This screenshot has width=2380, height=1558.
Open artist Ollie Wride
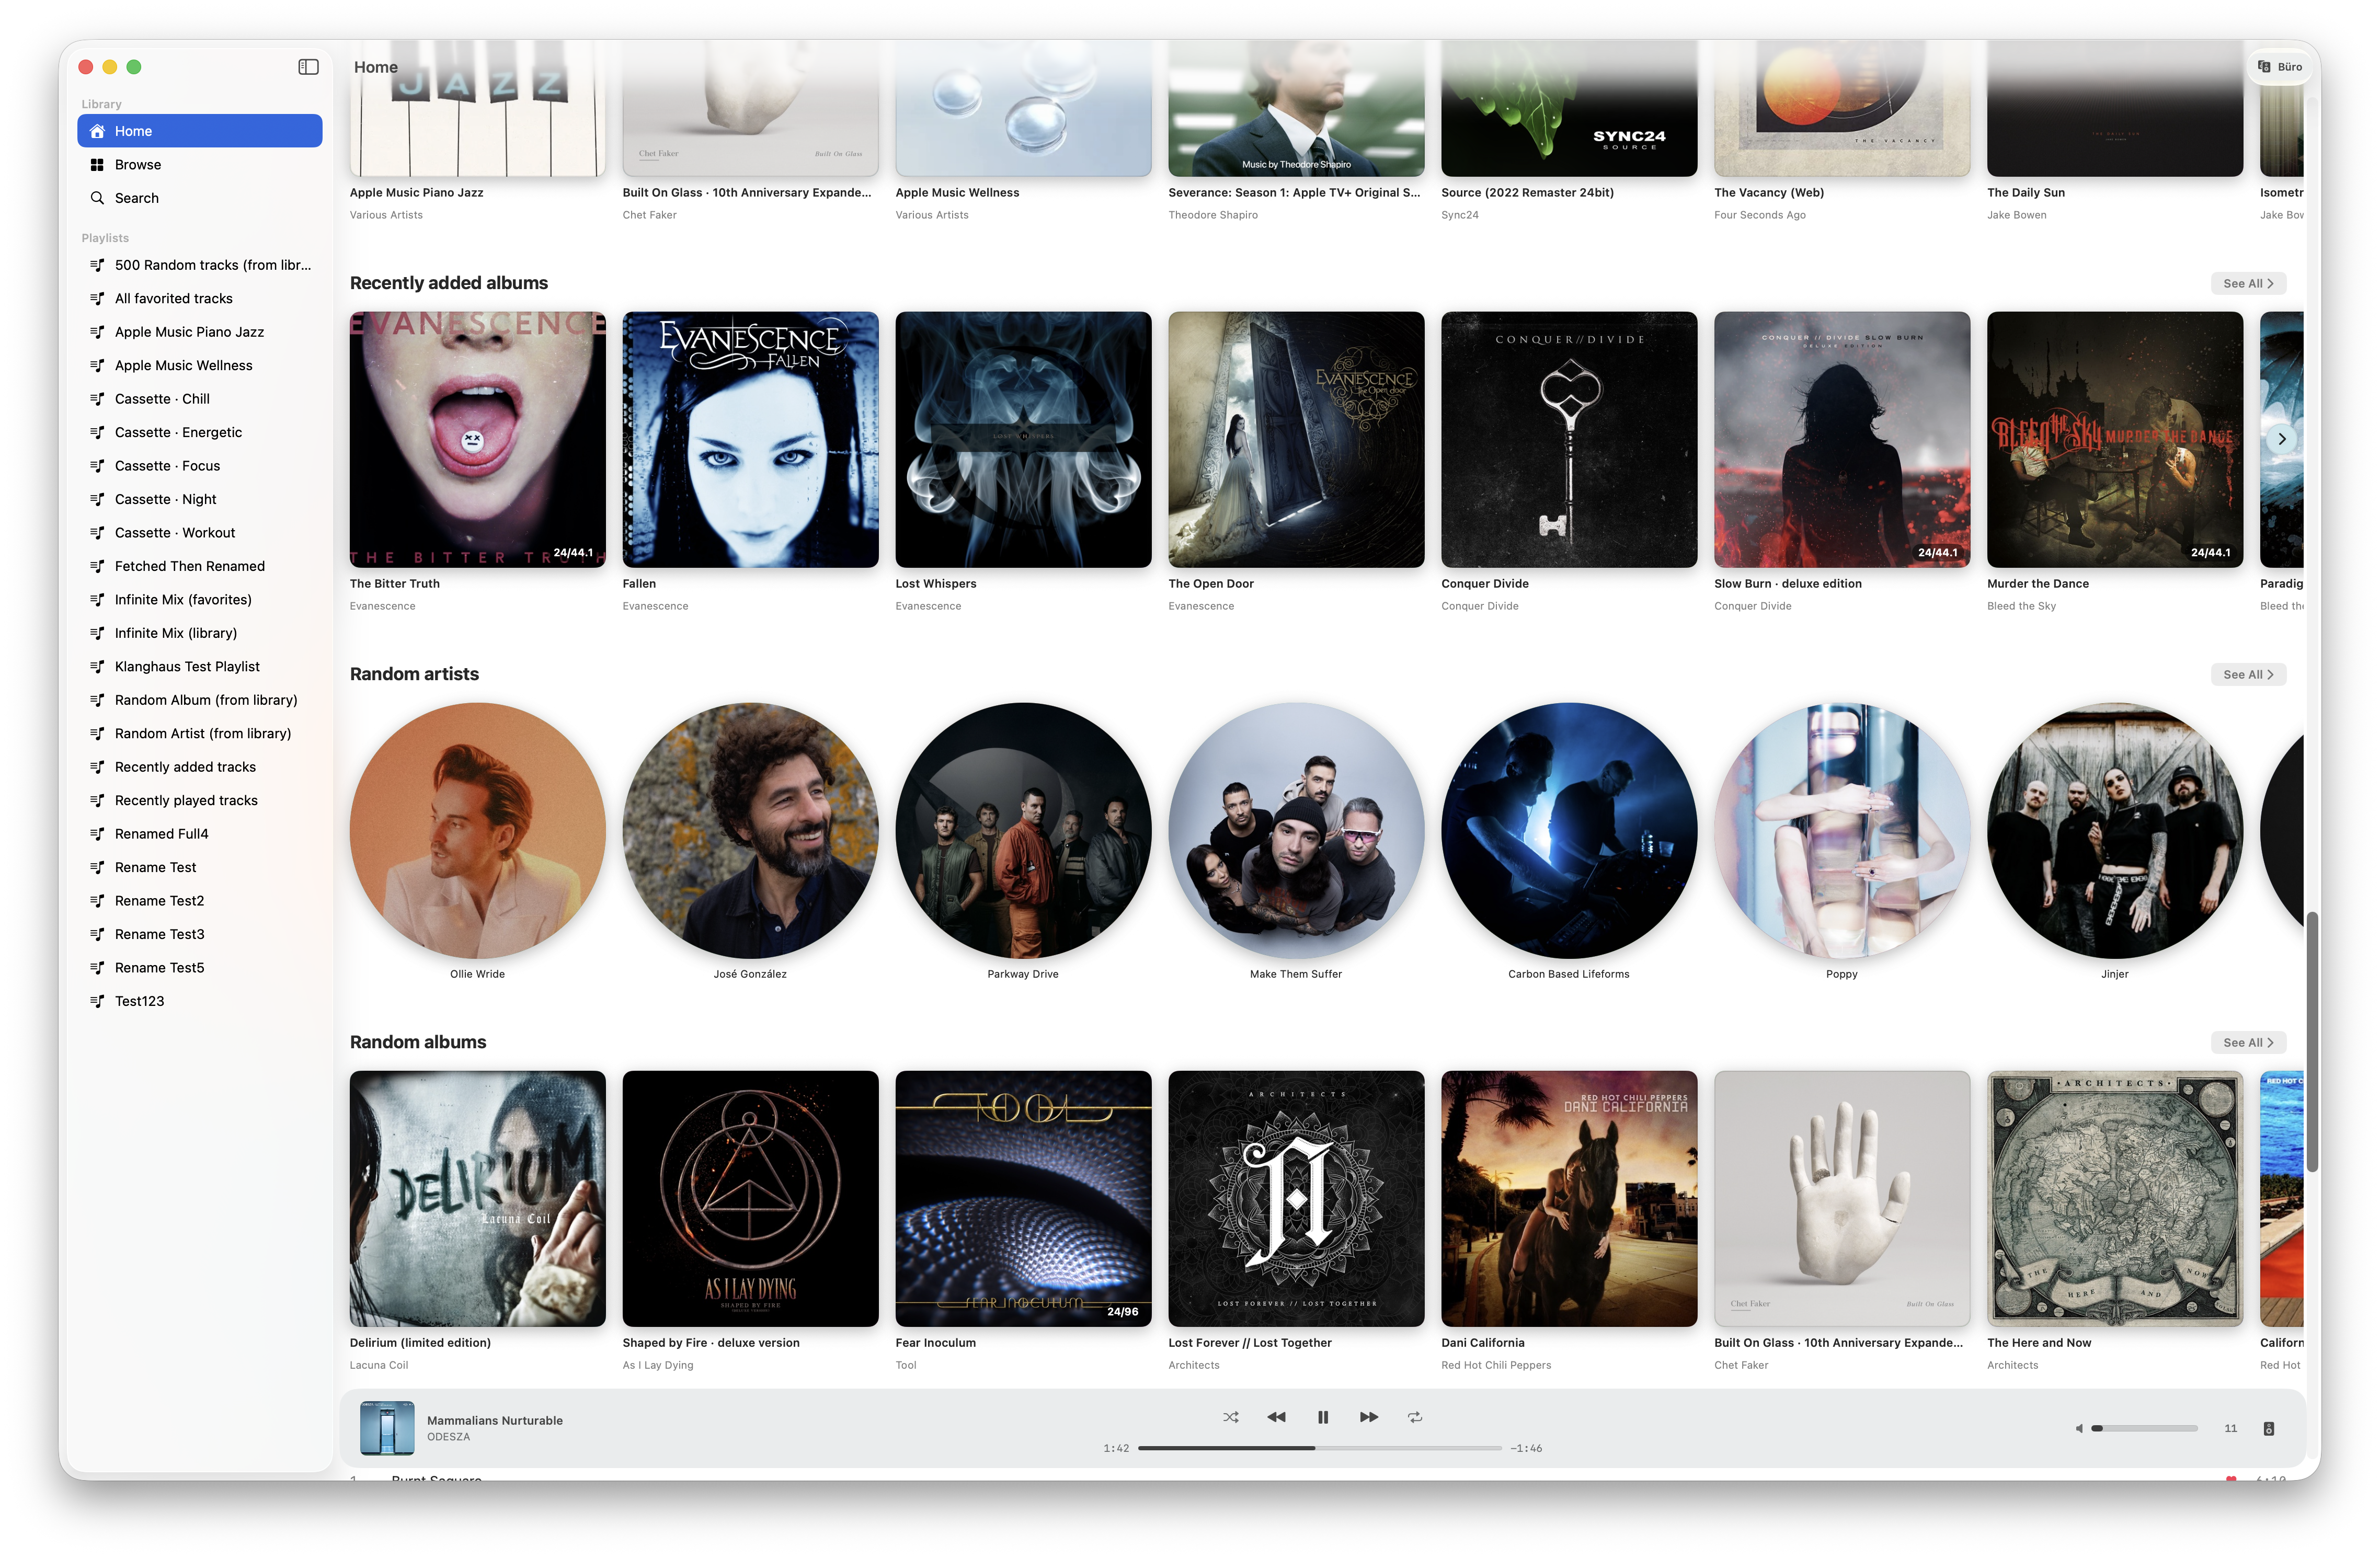(x=477, y=831)
